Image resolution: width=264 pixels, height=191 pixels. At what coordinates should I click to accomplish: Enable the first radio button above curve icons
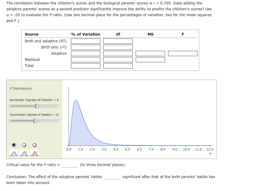[13, 145]
